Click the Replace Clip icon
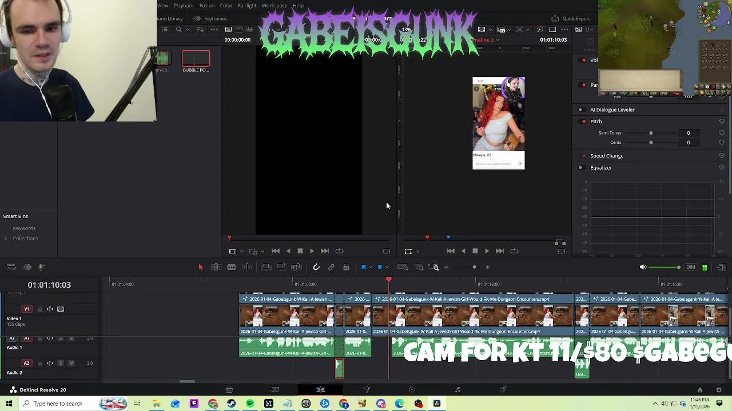 (296, 267)
